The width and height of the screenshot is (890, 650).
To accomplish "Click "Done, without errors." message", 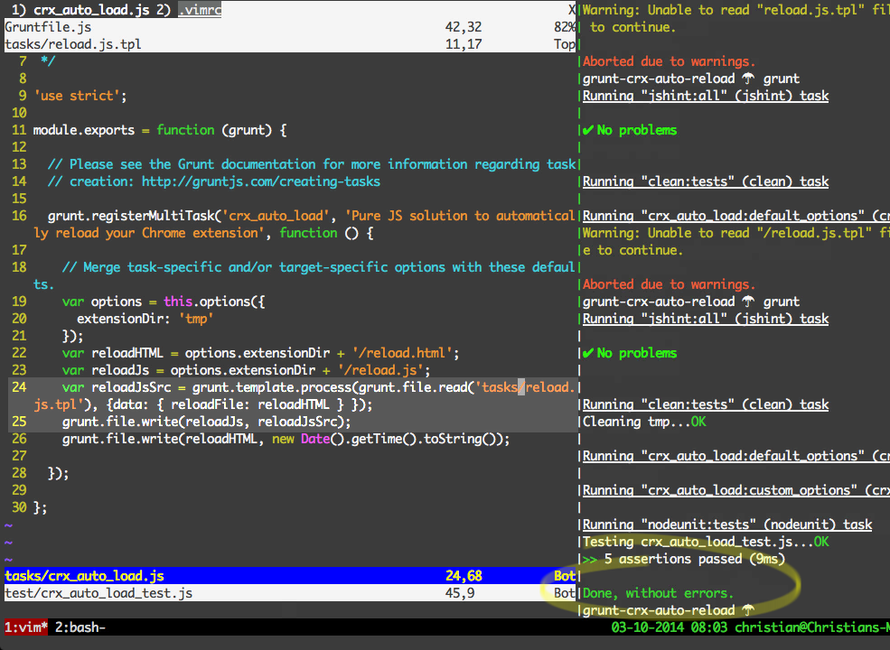I will (659, 593).
